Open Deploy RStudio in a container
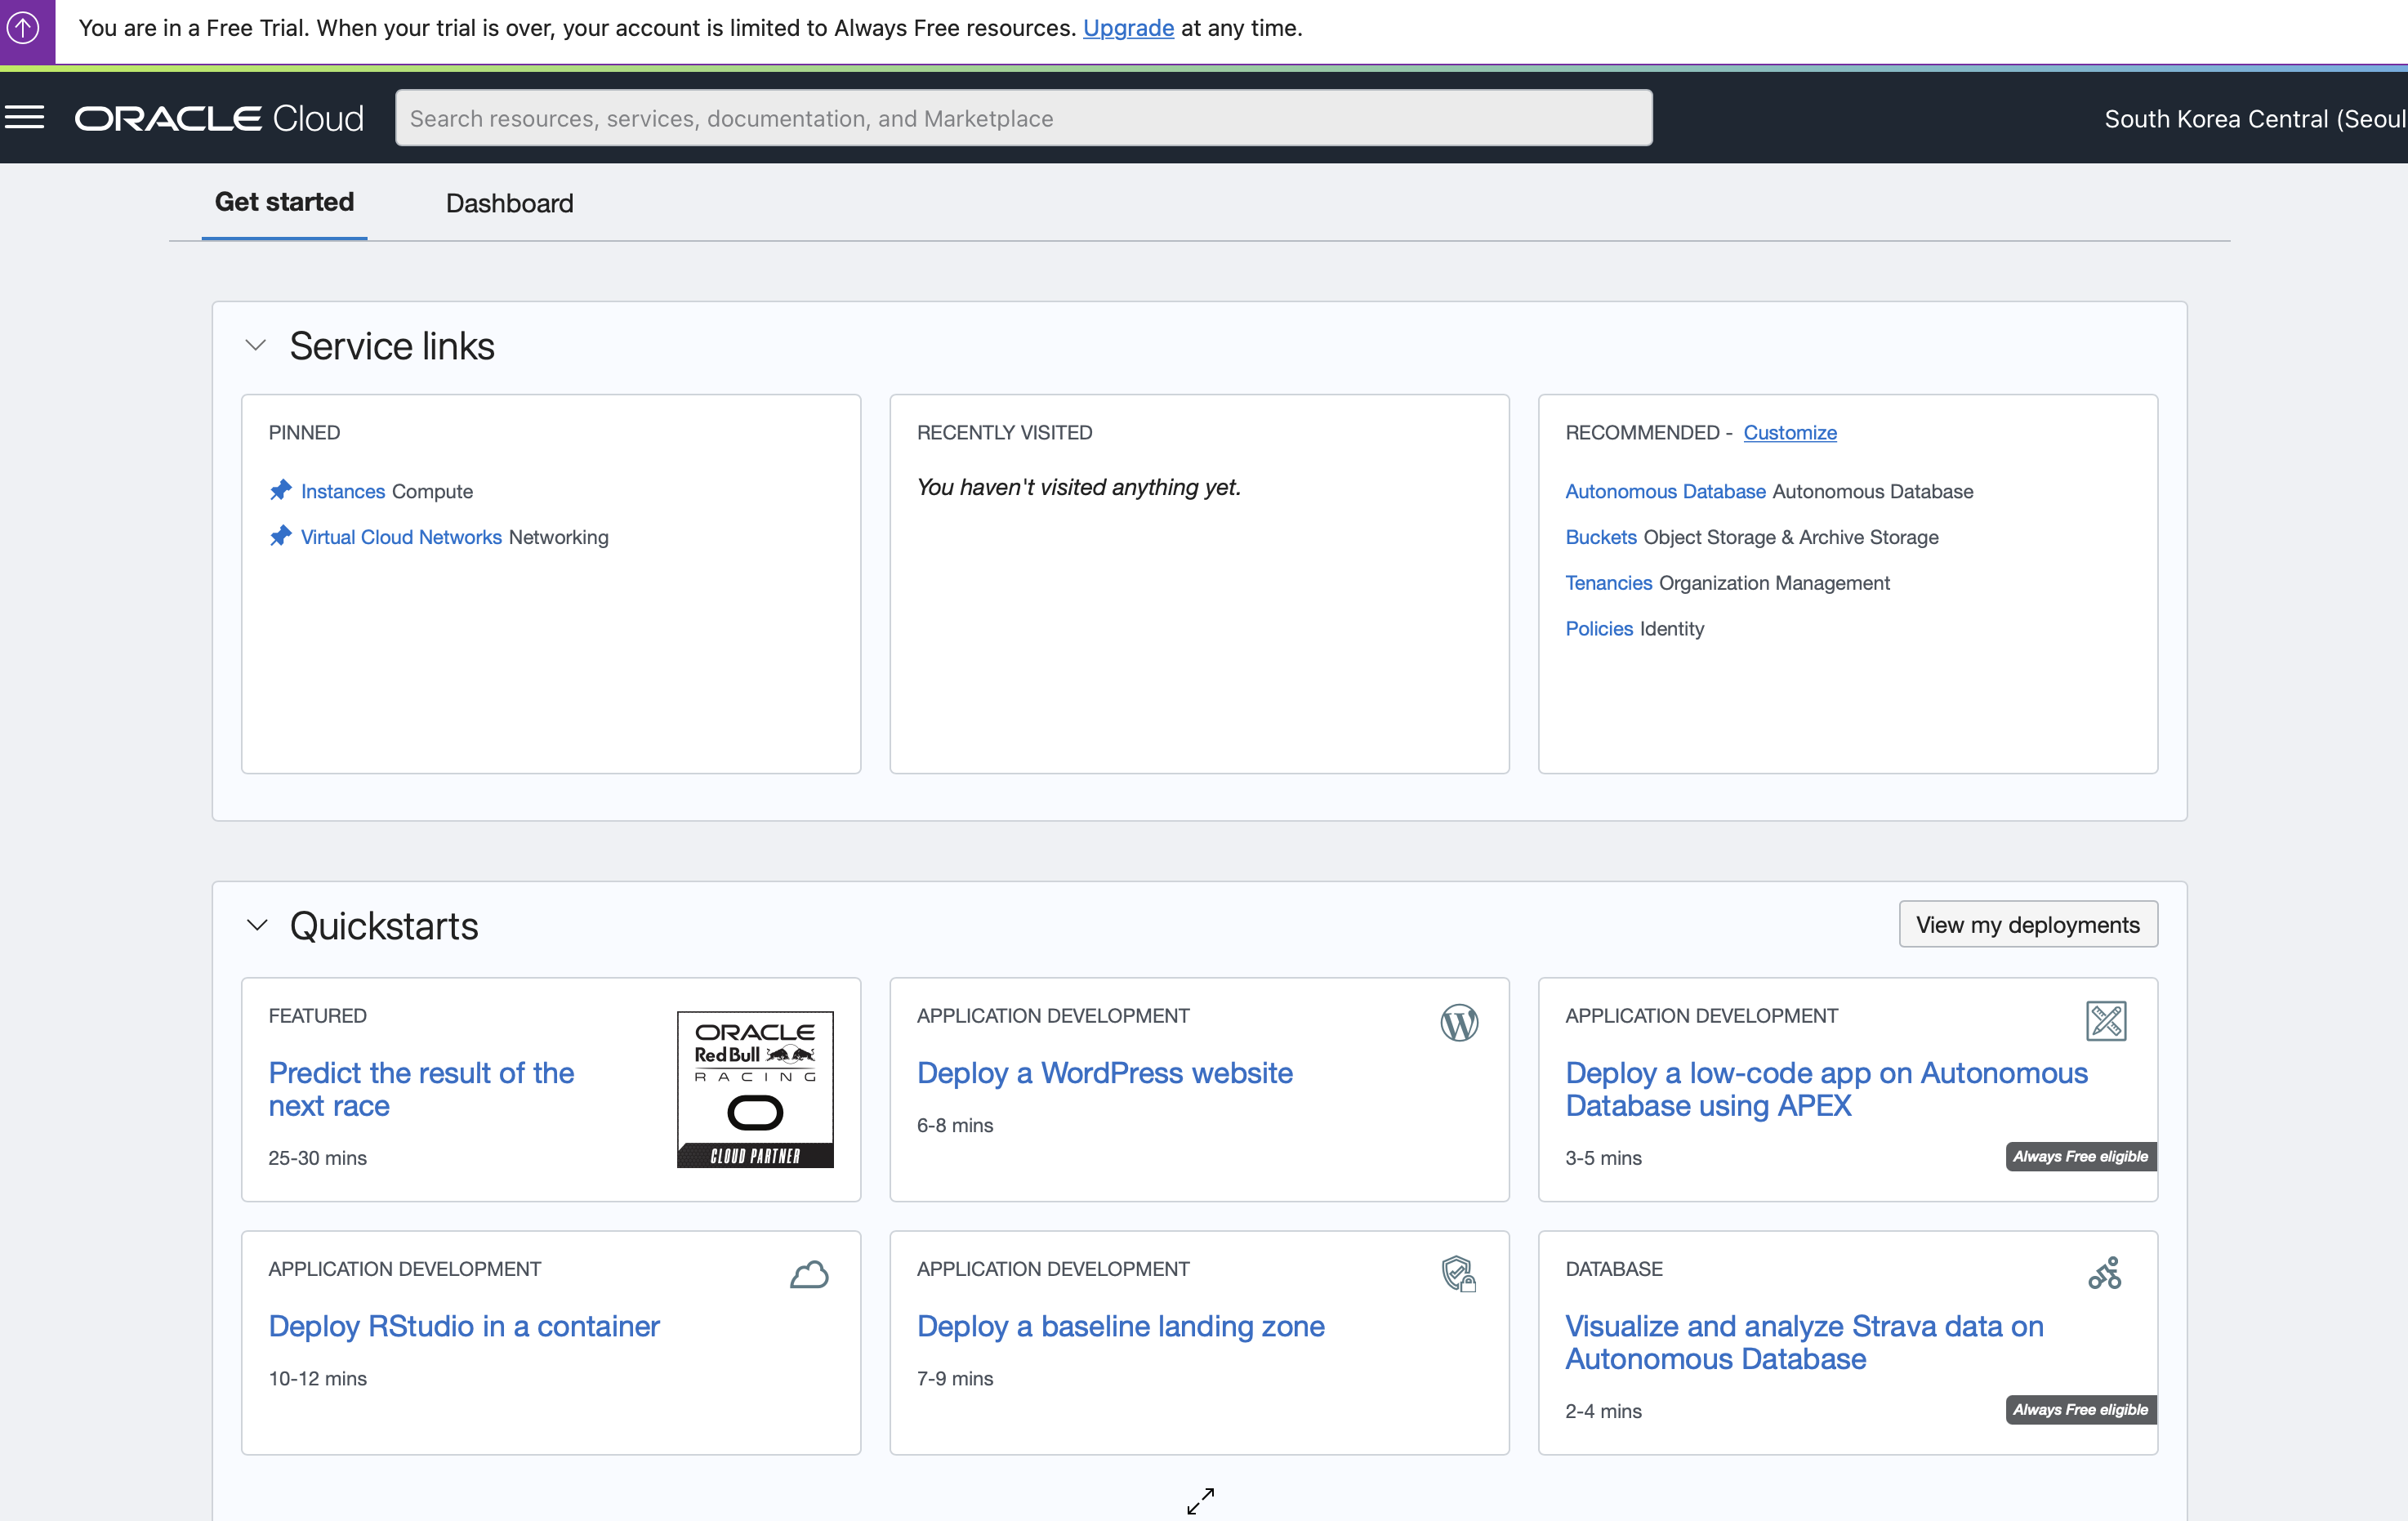The height and width of the screenshot is (1521, 2408). [x=464, y=1326]
